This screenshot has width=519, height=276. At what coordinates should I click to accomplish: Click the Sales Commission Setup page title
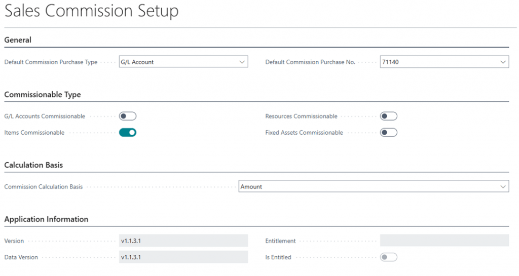[x=92, y=11]
